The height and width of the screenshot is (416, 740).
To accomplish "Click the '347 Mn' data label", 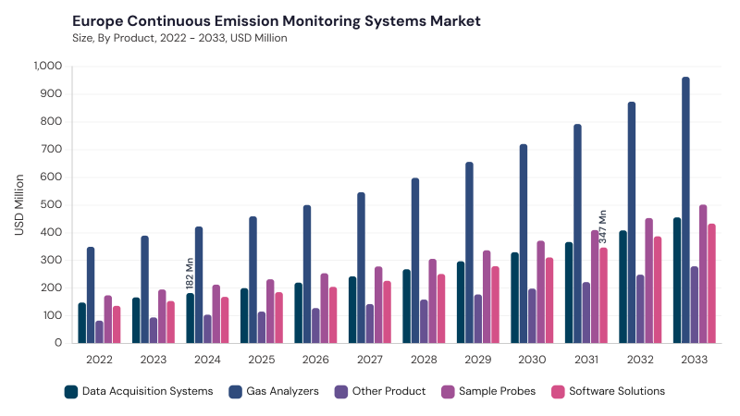I will click(x=603, y=226).
